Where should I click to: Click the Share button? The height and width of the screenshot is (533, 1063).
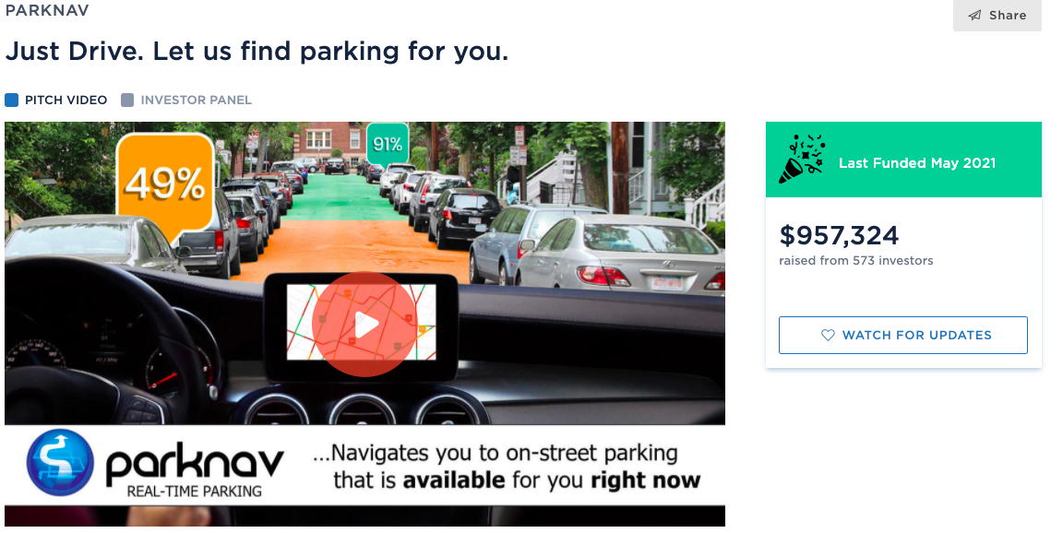997,15
